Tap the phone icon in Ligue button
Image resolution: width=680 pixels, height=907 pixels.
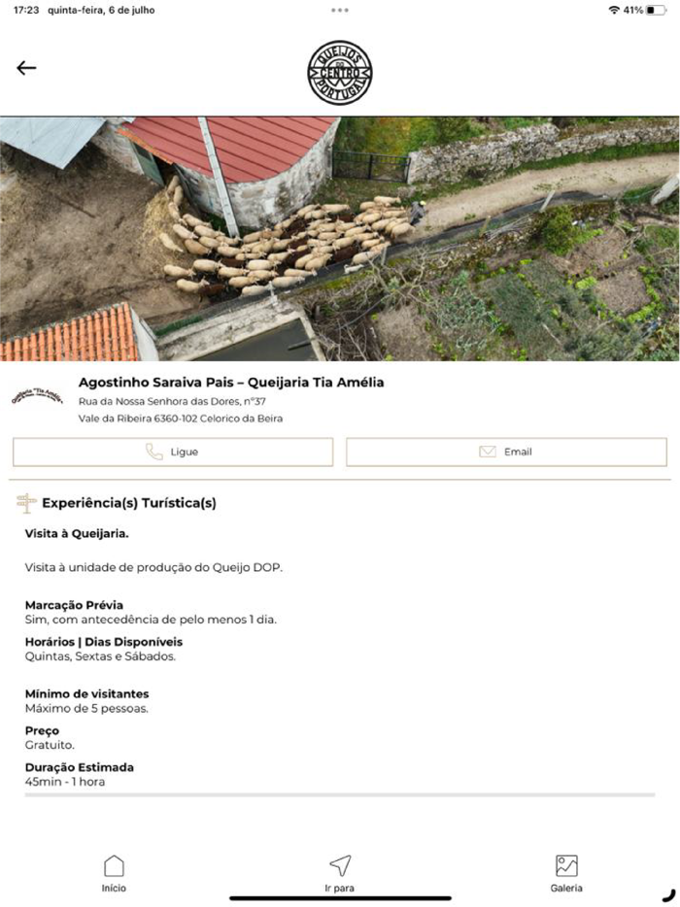pos(153,452)
